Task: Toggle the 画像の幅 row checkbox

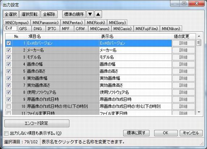Action: [x=9, y=64]
